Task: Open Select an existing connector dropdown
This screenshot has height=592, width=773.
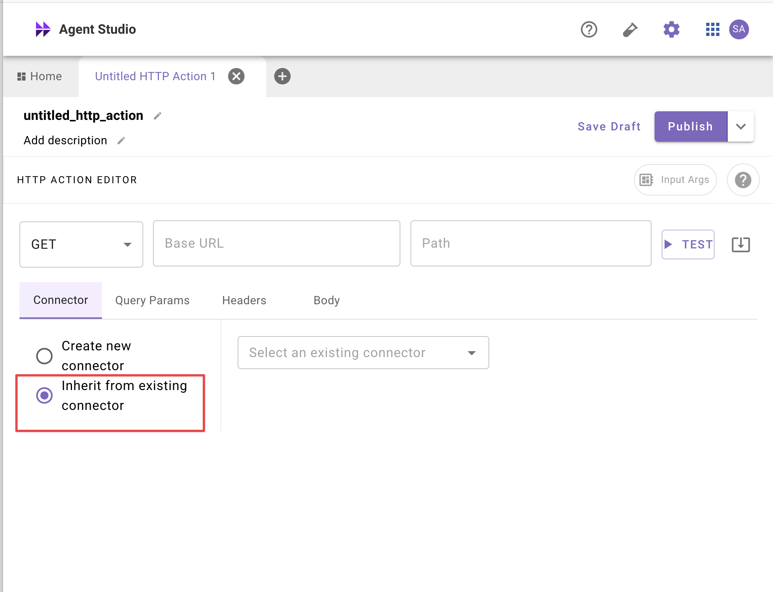Action: [x=363, y=353]
